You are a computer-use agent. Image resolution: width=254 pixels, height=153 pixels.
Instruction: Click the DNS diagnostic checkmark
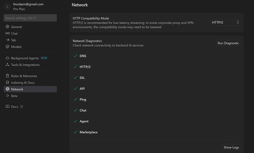pos(75,56)
